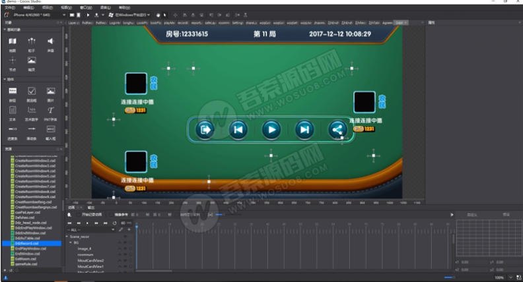Activate the arrow selection tool
Screen dimensions: 523x282
tap(165, 15)
